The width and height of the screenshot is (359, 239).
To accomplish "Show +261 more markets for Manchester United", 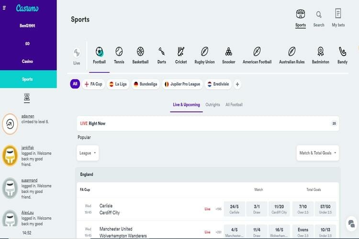I will point(218,232).
